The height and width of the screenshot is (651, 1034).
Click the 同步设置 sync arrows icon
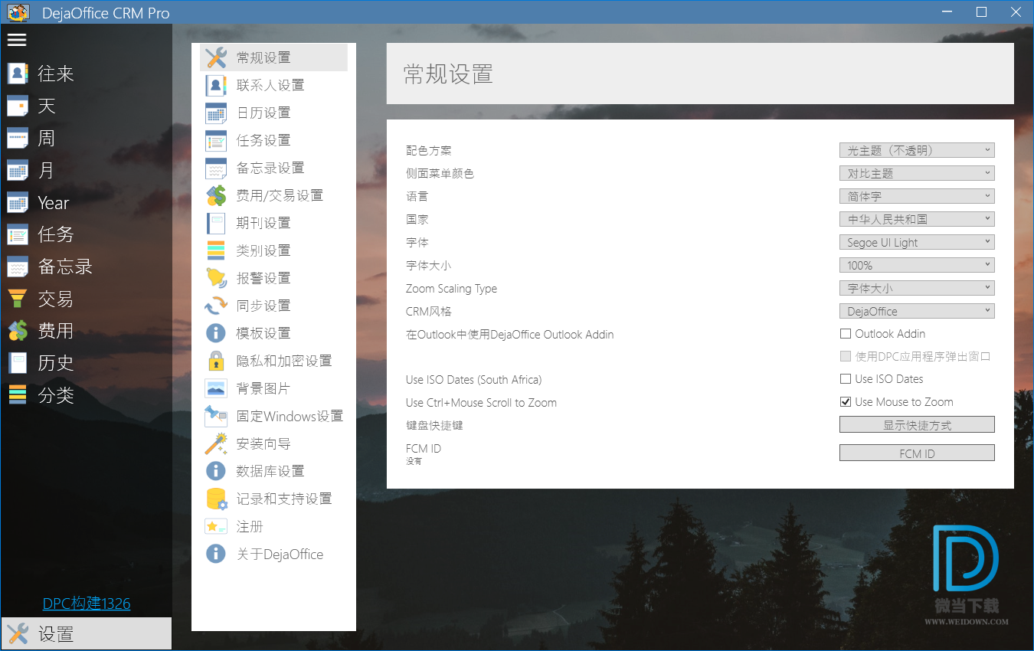216,306
